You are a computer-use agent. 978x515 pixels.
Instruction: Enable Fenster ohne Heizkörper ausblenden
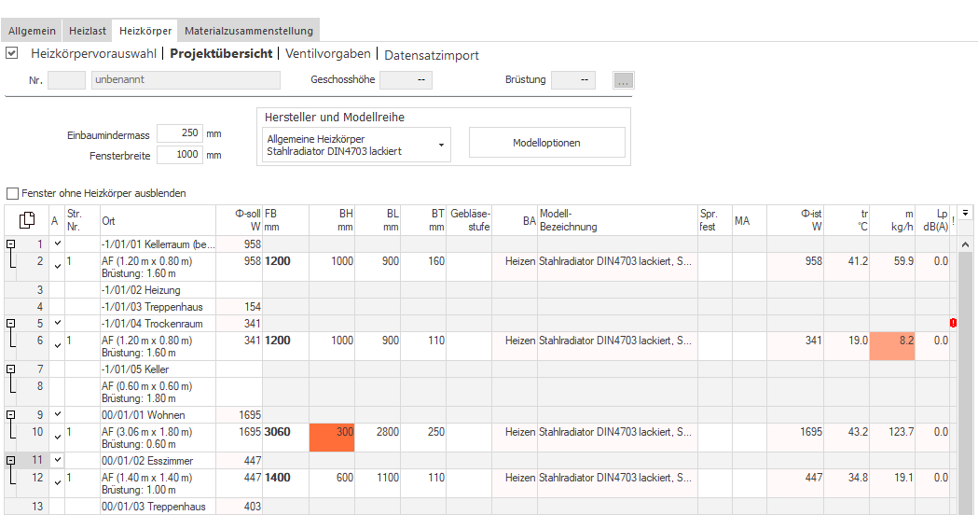12,193
